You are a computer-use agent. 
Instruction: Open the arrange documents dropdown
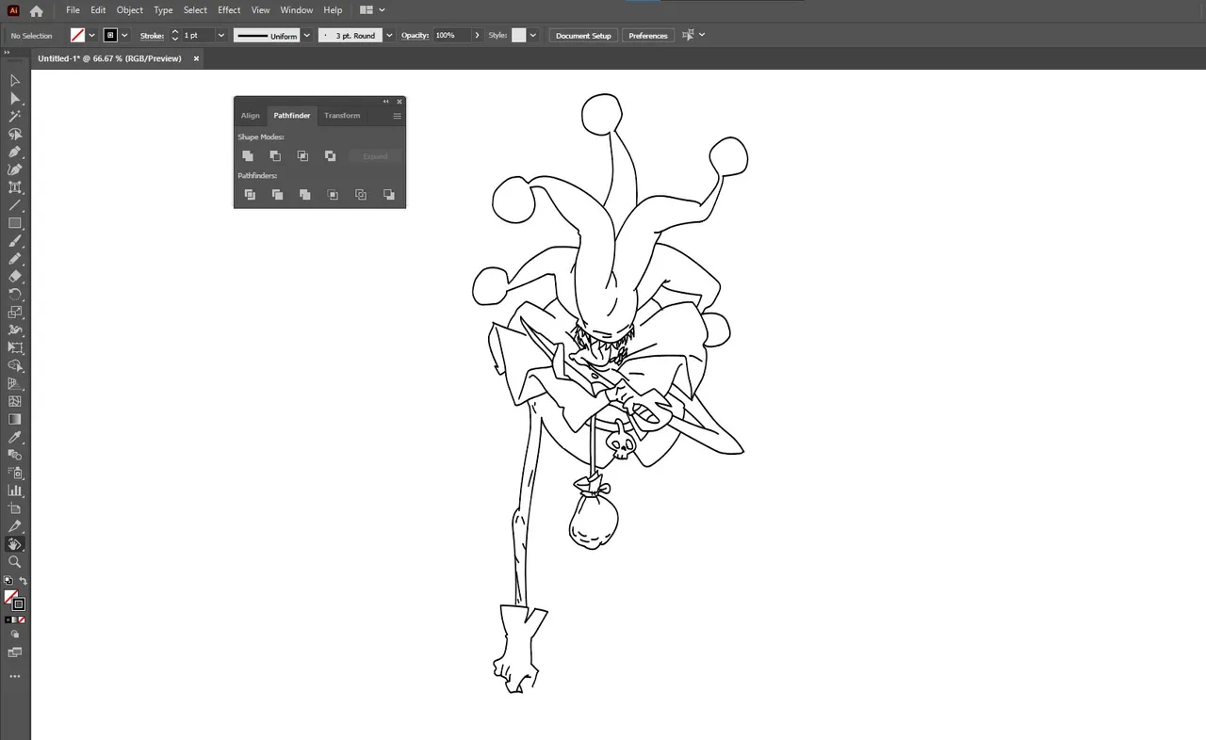click(372, 10)
